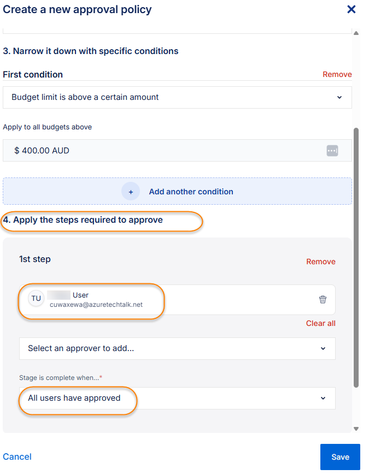Image resolution: width=369 pixels, height=475 pixels.
Task: Delete the approver with the trash icon
Action: click(323, 299)
